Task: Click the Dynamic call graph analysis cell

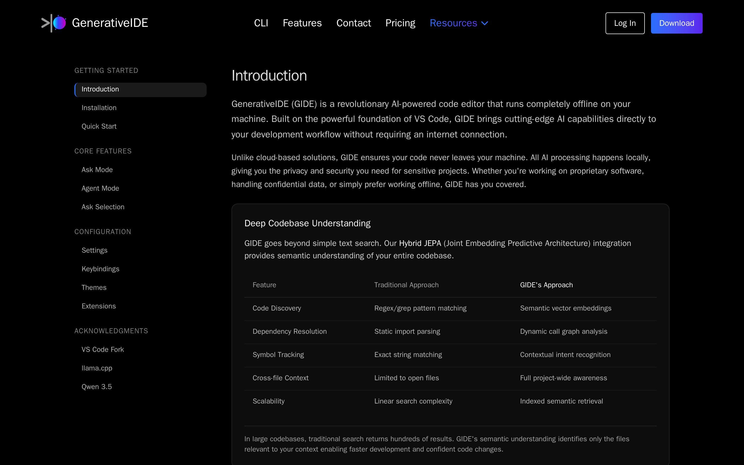Action: [563, 331]
